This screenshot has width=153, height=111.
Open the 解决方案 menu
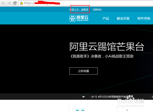tap(123, 19)
